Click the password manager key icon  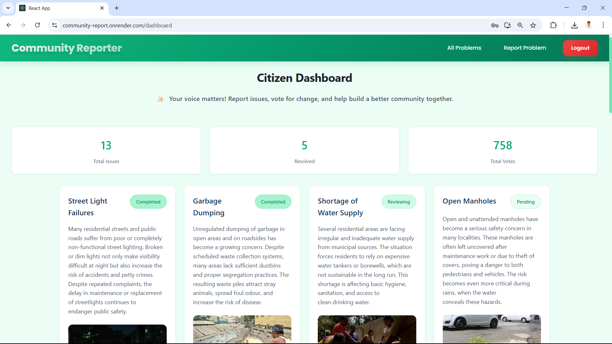(x=495, y=25)
